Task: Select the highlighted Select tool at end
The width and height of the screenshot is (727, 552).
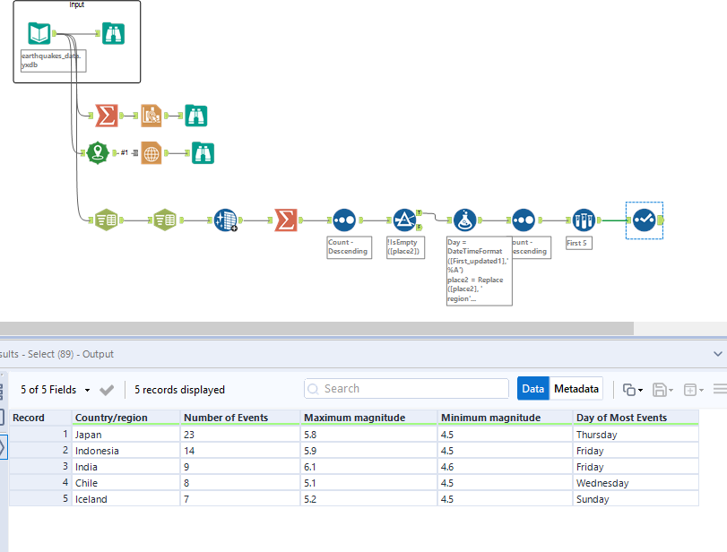Action: [645, 220]
